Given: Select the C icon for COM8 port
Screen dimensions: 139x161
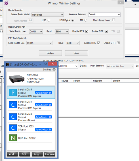Looking at the screenshot, I should (13, 117).
